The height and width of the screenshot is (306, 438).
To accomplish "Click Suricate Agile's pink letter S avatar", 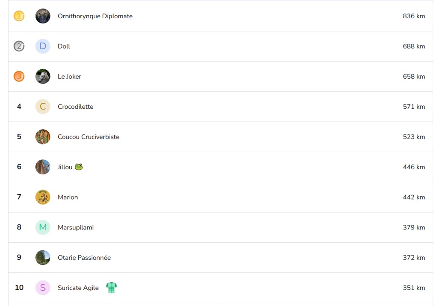I will coord(43,288).
